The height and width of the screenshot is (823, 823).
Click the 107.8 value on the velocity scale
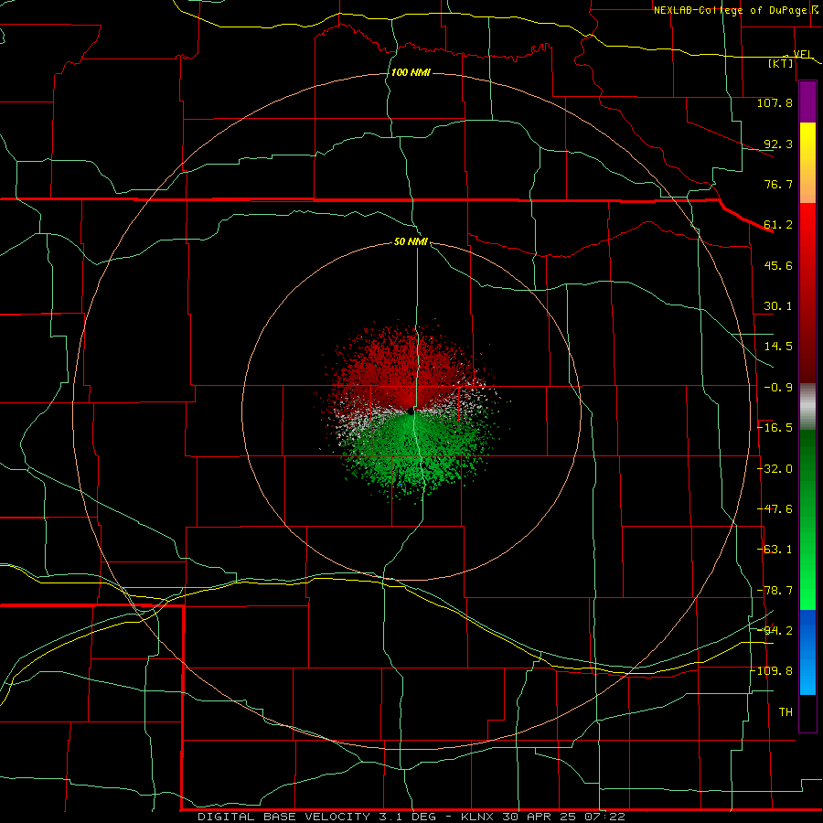pyautogui.click(x=775, y=102)
